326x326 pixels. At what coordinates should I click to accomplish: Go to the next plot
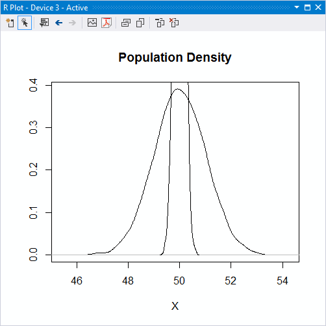[72, 23]
